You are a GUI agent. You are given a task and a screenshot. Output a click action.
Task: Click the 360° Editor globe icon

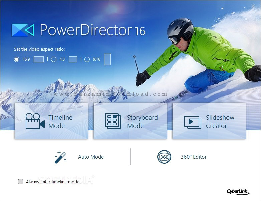tap(164, 157)
